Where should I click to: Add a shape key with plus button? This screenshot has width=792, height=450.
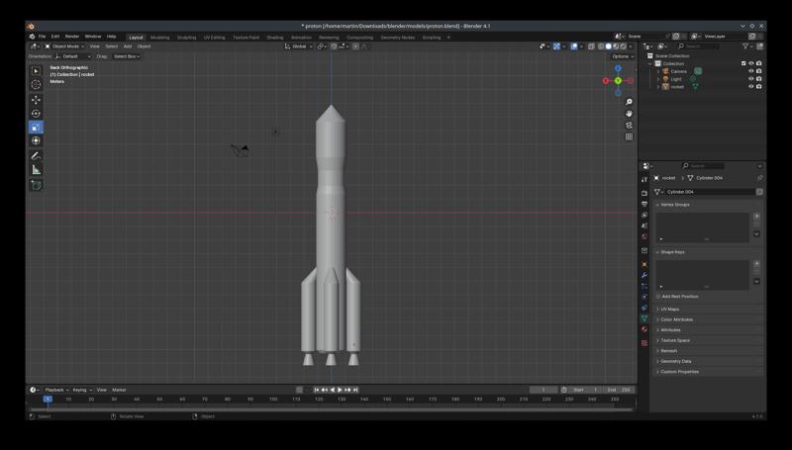(756, 264)
